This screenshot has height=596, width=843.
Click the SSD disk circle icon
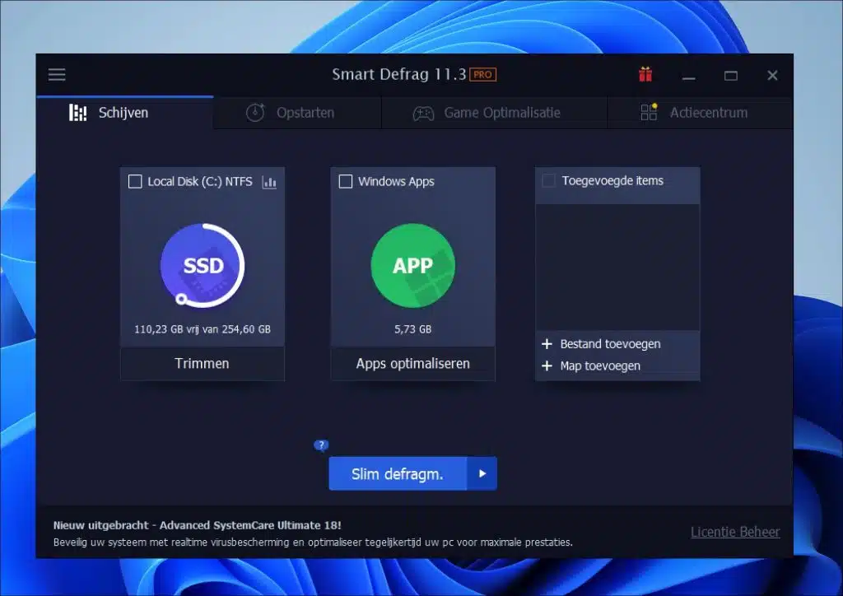(x=203, y=266)
